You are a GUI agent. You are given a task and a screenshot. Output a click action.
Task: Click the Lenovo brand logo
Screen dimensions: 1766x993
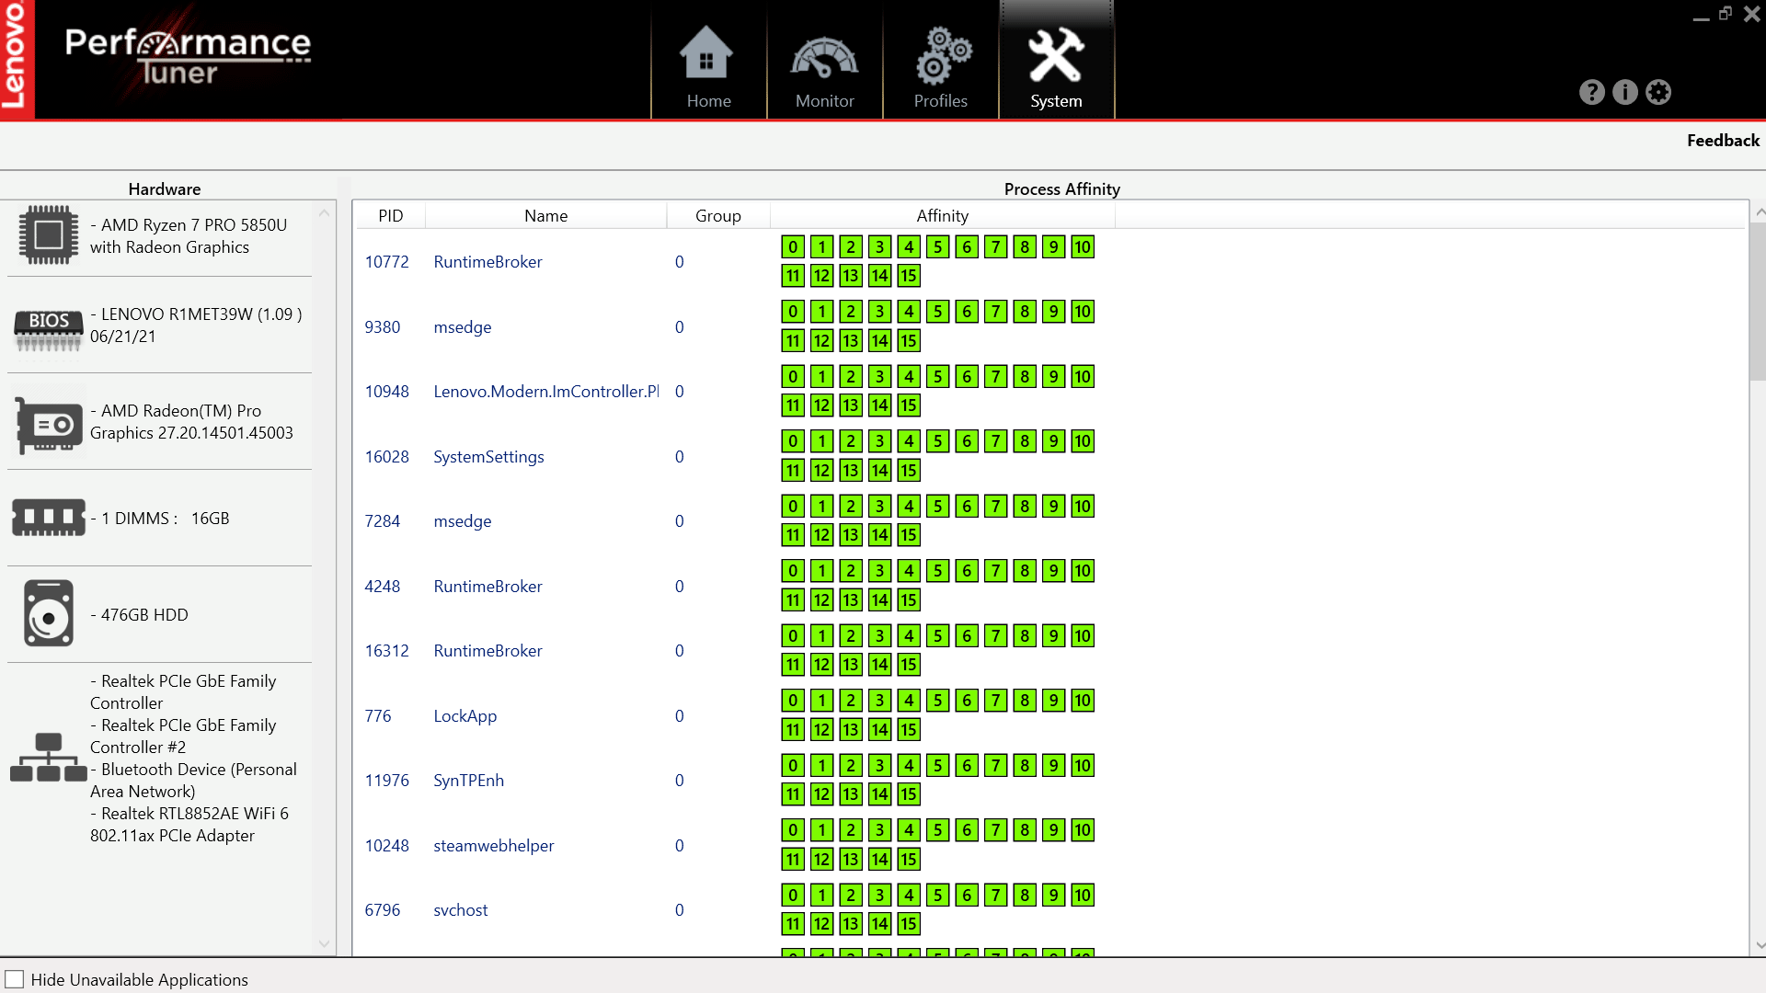(16, 60)
